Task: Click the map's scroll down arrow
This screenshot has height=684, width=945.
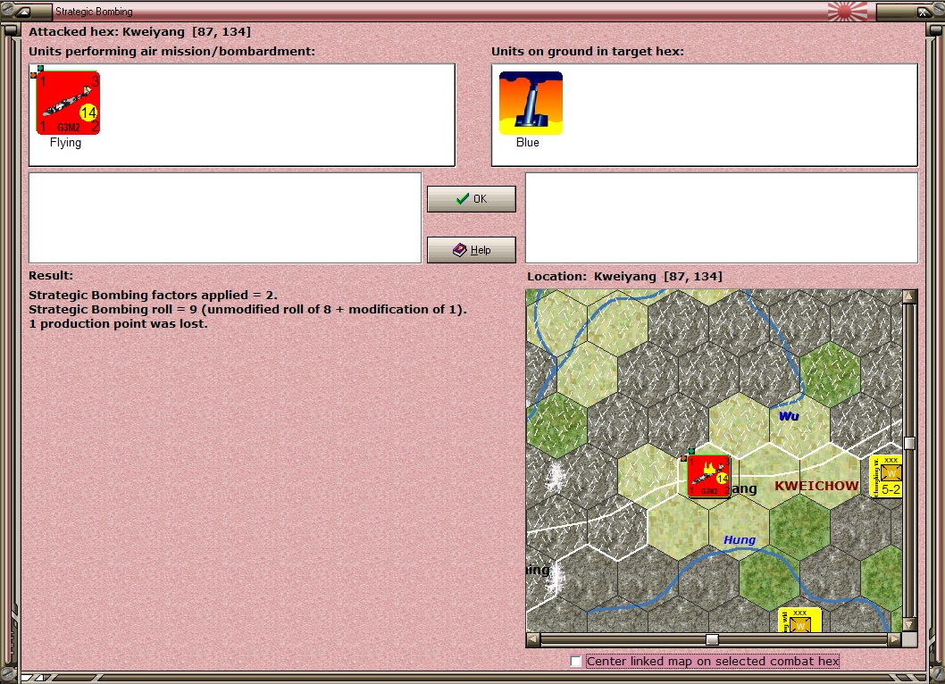Action: (909, 624)
